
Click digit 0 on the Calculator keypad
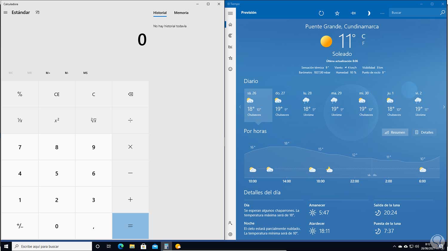point(57,226)
